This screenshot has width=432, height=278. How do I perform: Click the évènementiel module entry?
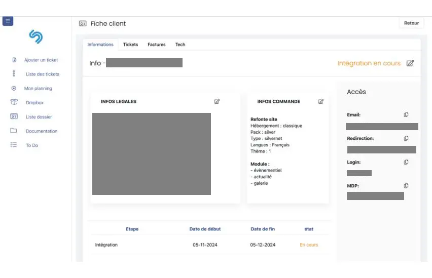pyautogui.click(x=266, y=170)
